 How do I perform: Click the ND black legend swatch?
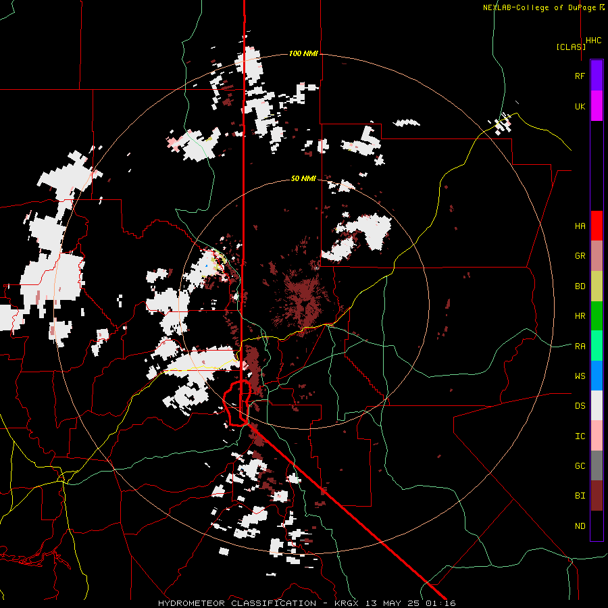click(x=597, y=526)
